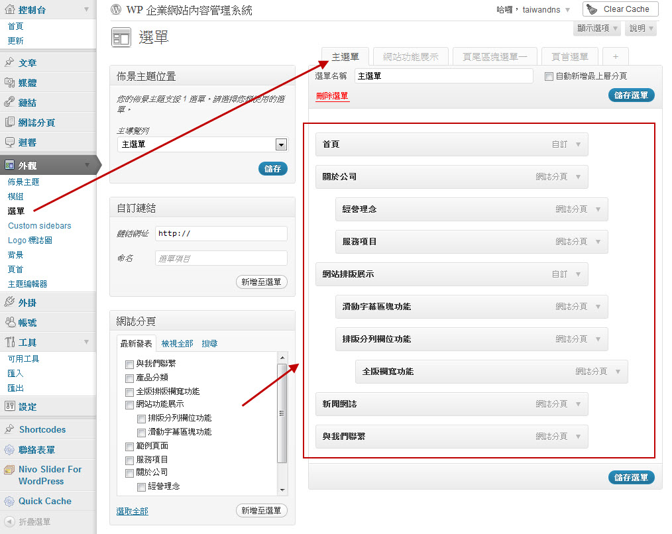The image size is (672, 534).
Task: Click the 刪除選單 link
Action: [332, 96]
